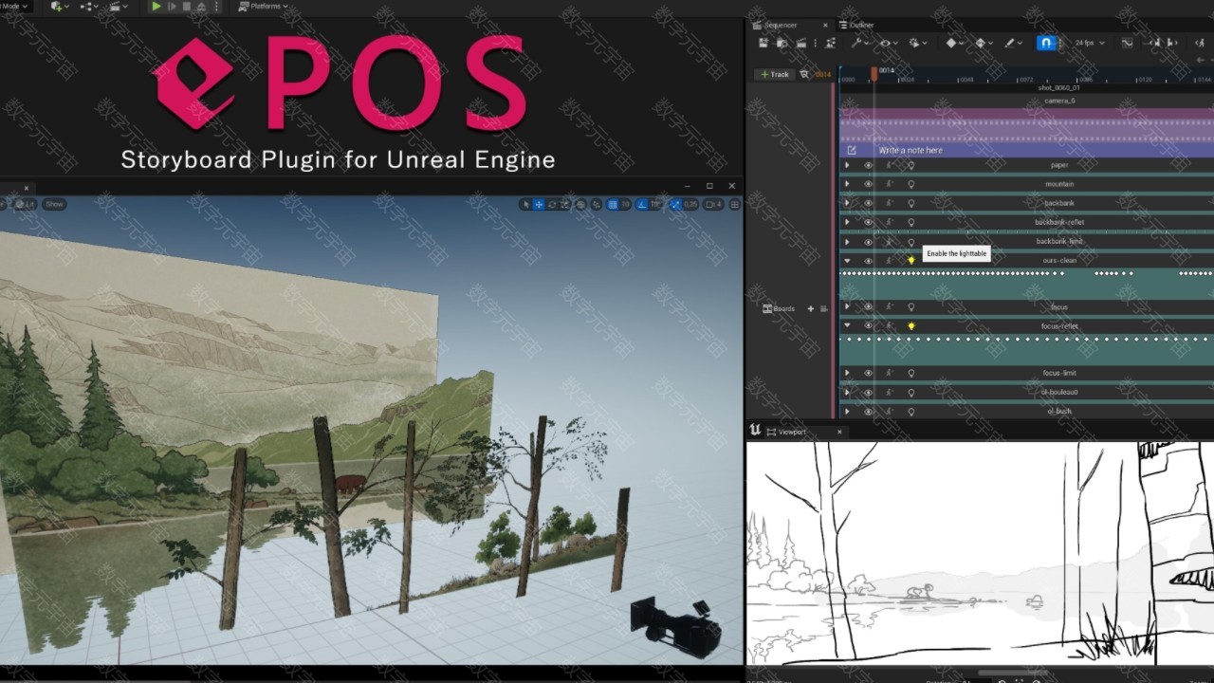The image size is (1214, 683).
Task: Hide the backbank-lime layer
Action: 868,241
